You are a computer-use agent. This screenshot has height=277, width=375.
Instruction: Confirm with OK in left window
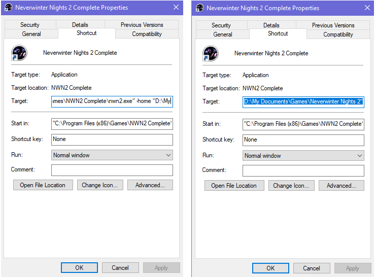[79, 268]
